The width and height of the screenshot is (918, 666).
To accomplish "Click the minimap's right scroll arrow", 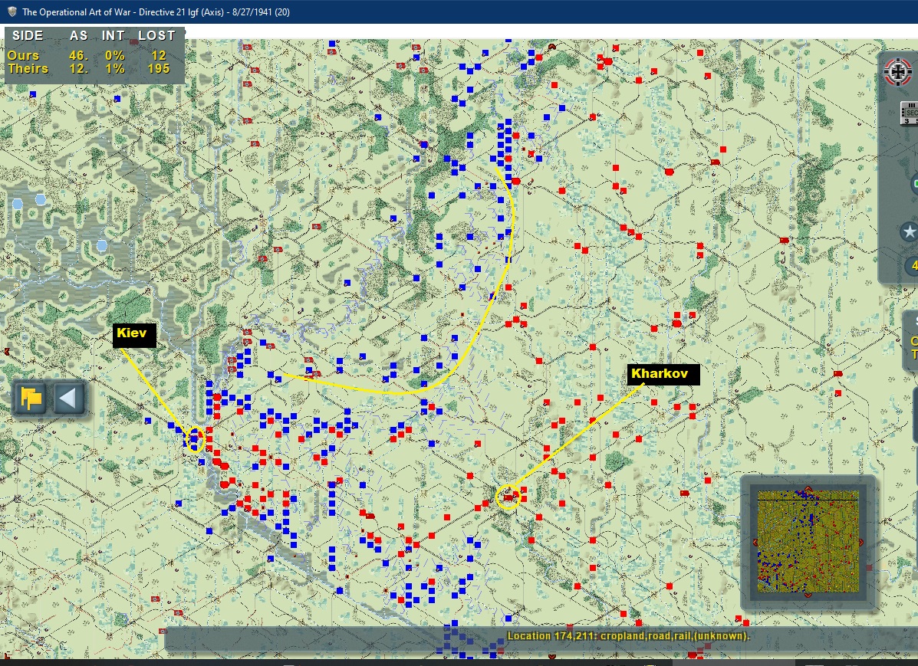I will tap(860, 542).
